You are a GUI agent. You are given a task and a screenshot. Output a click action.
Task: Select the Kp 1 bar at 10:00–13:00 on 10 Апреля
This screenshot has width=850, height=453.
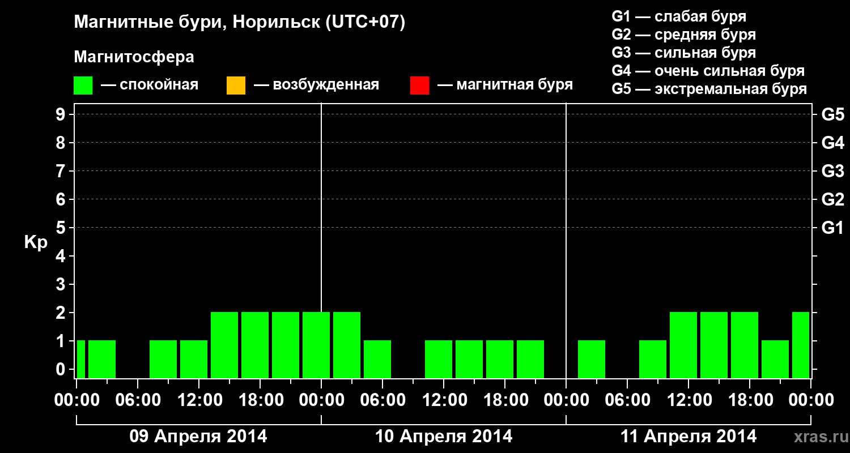point(439,359)
